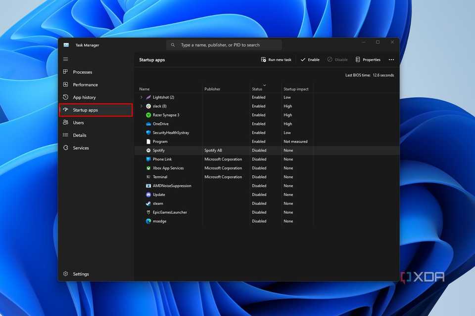
Task: Click the Xbox App Services icon
Action: (x=148, y=168)
